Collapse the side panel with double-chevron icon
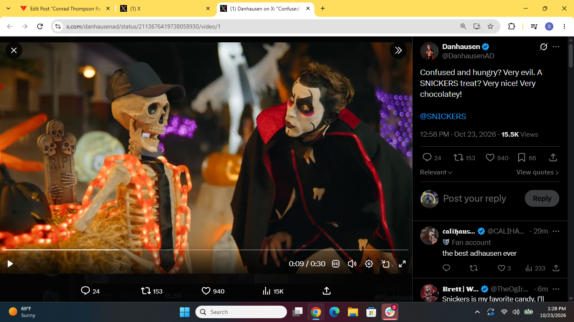The height and width of the screenshot is (322, 574). pyautogui.click(x=398, y=50)
